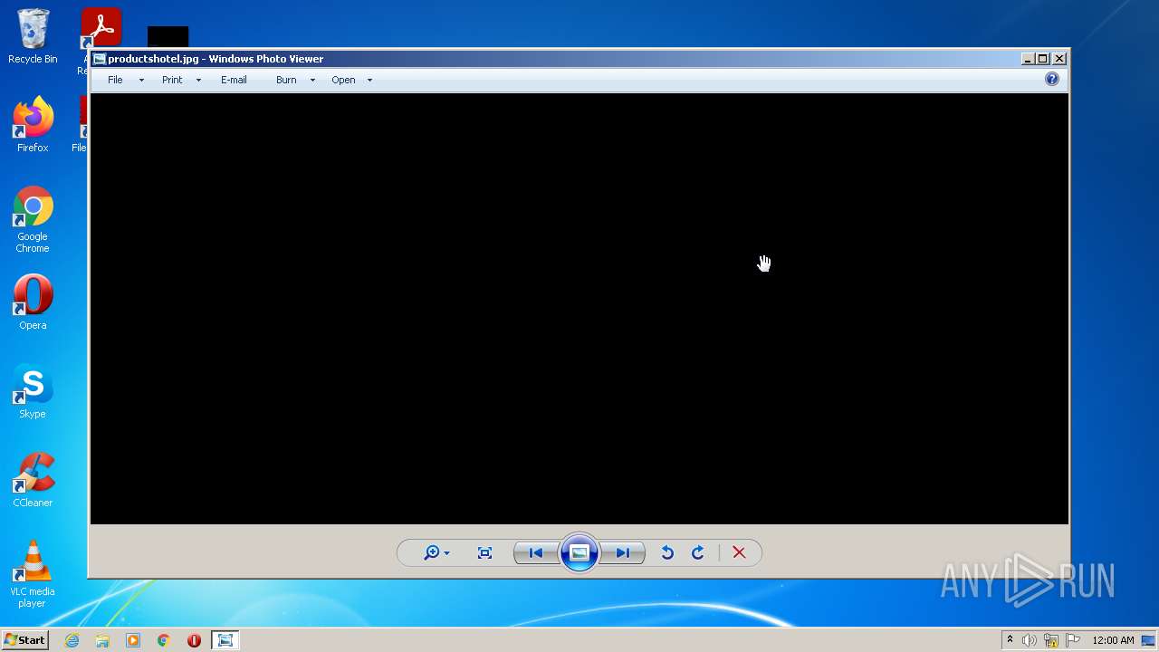
Task: Click the Show desktop button
Action: coord(1148,640)
